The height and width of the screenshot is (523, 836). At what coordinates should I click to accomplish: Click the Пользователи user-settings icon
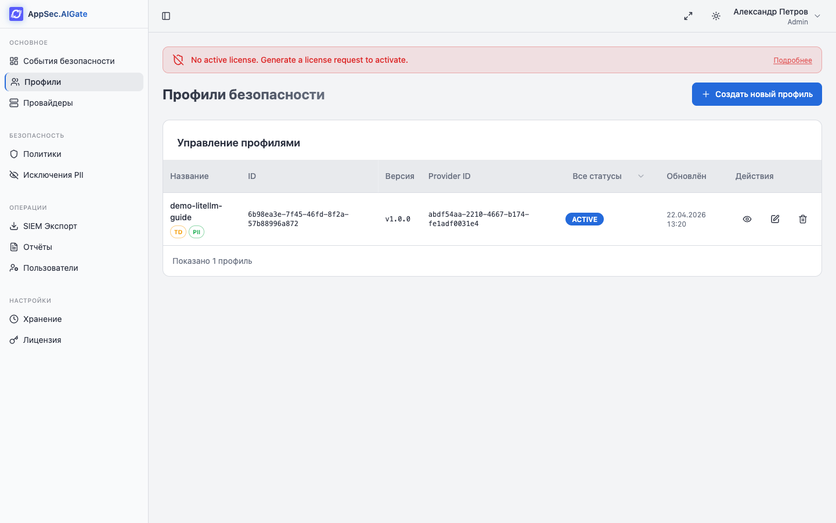[14, 268]
